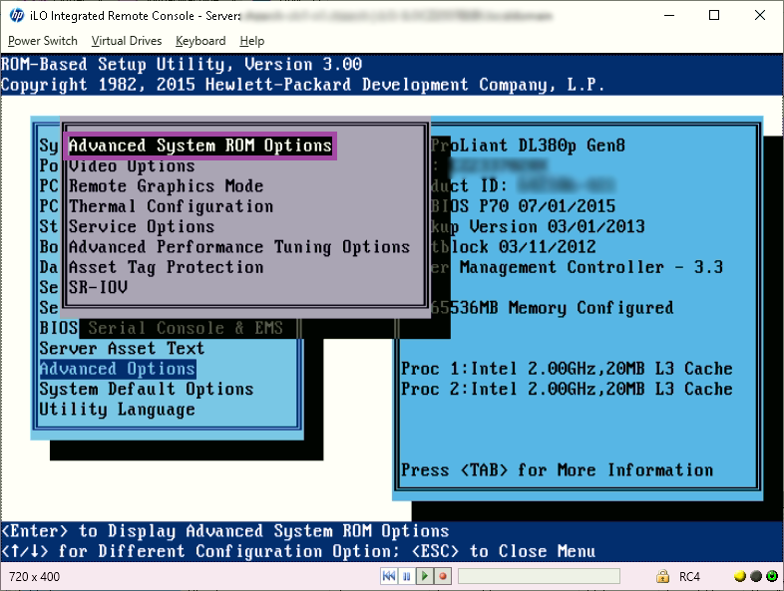
Task: Maximize the iLO Remote Console window
Action: tap(714, 15)
